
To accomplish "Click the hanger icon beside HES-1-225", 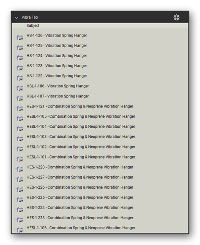I will click(19, 199).
